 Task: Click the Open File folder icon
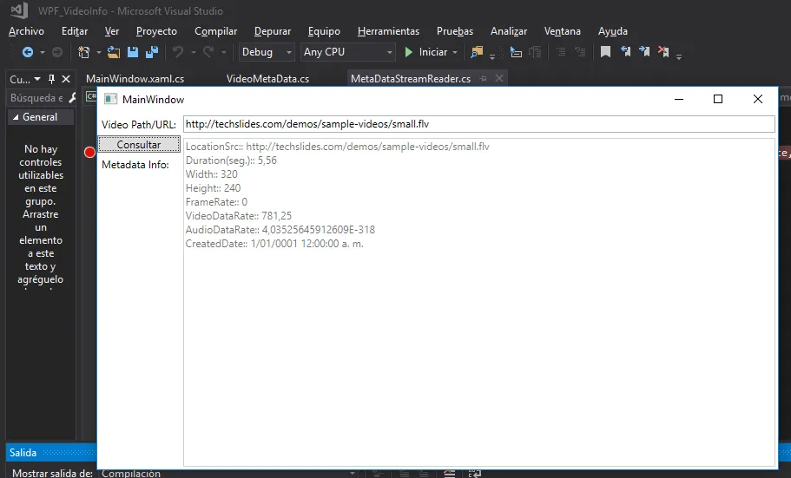pyautogui.click(x=114, y=52)
